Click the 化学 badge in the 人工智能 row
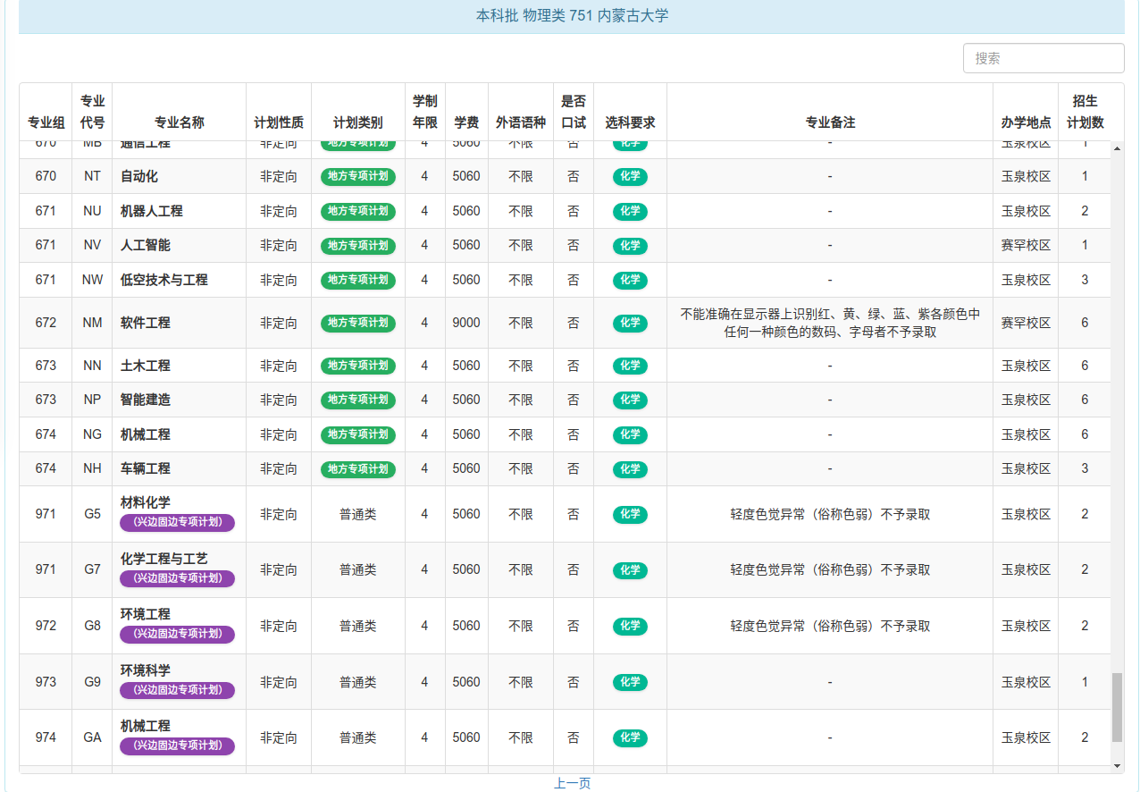This screenshot has width=1140, height=792. pos(630,246)
